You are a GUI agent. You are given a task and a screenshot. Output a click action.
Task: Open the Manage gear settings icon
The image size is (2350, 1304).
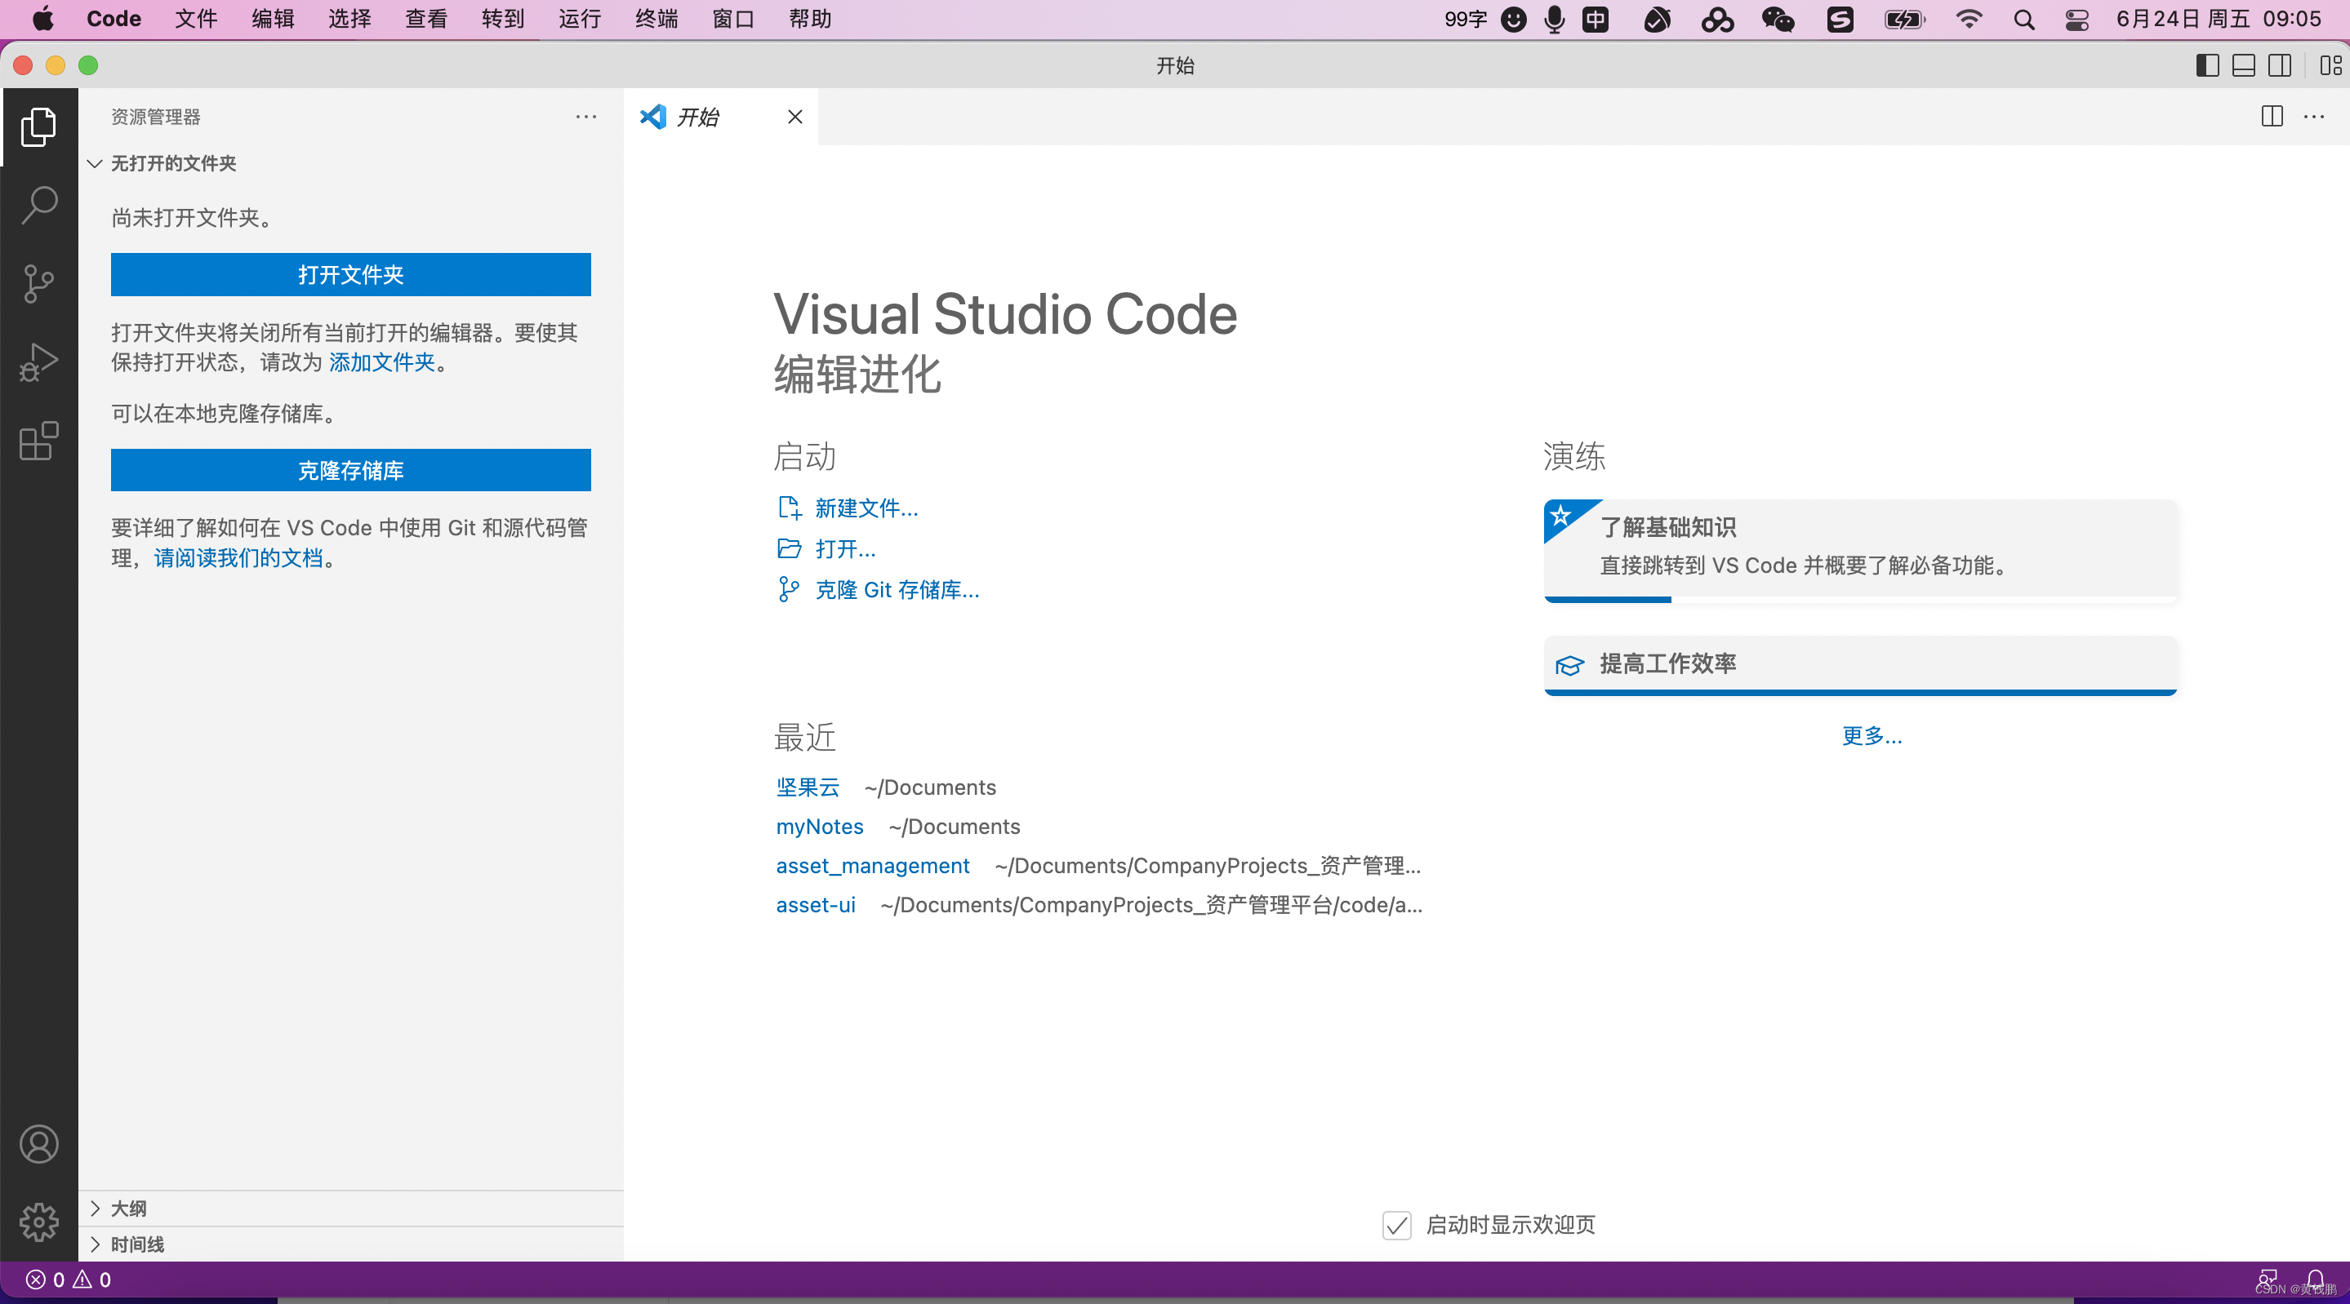[x=38, y=1221]
